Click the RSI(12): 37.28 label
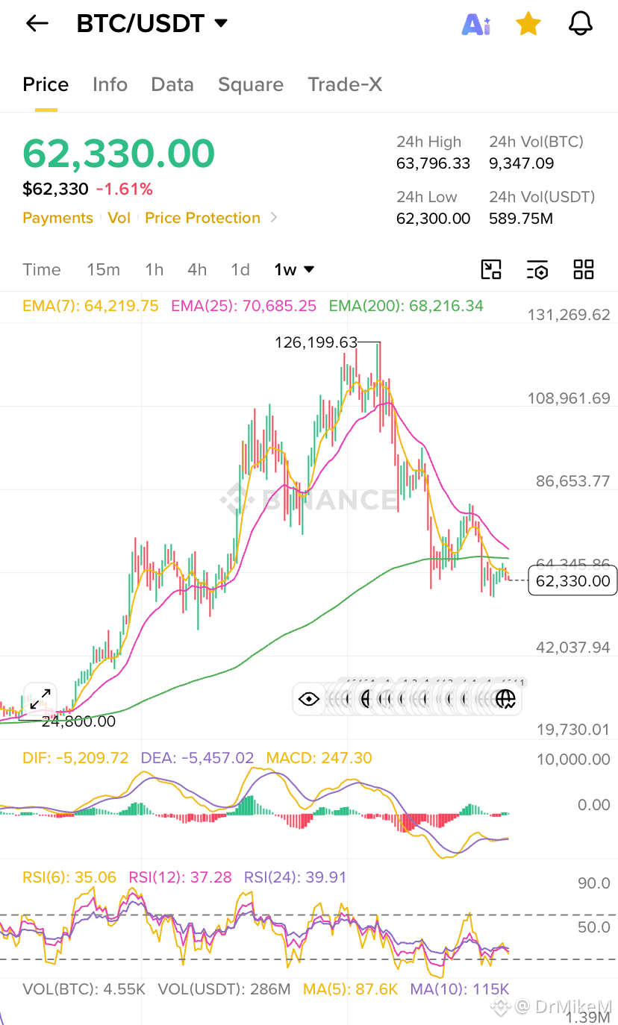 (181, 877)
